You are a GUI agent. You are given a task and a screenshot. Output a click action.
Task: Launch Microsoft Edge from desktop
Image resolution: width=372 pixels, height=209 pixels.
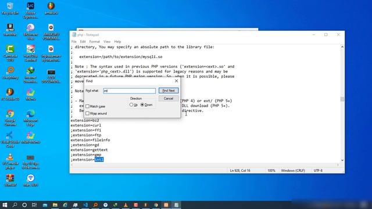[30, 118]
